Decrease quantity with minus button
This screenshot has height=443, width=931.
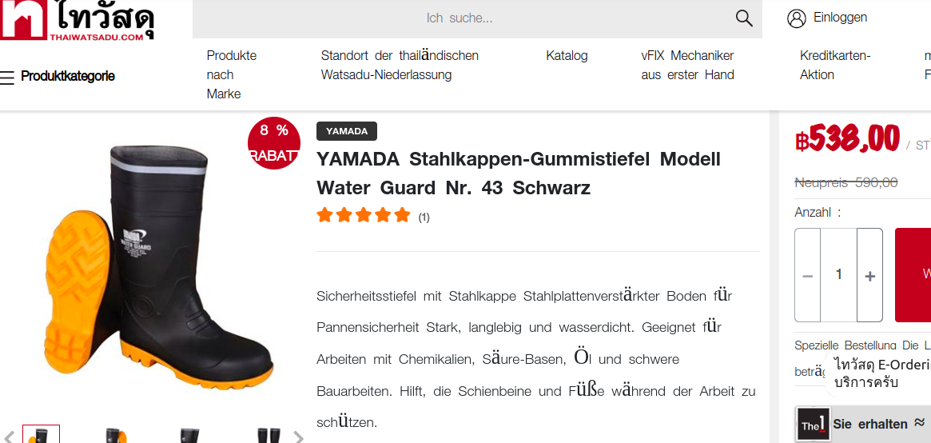807,275
